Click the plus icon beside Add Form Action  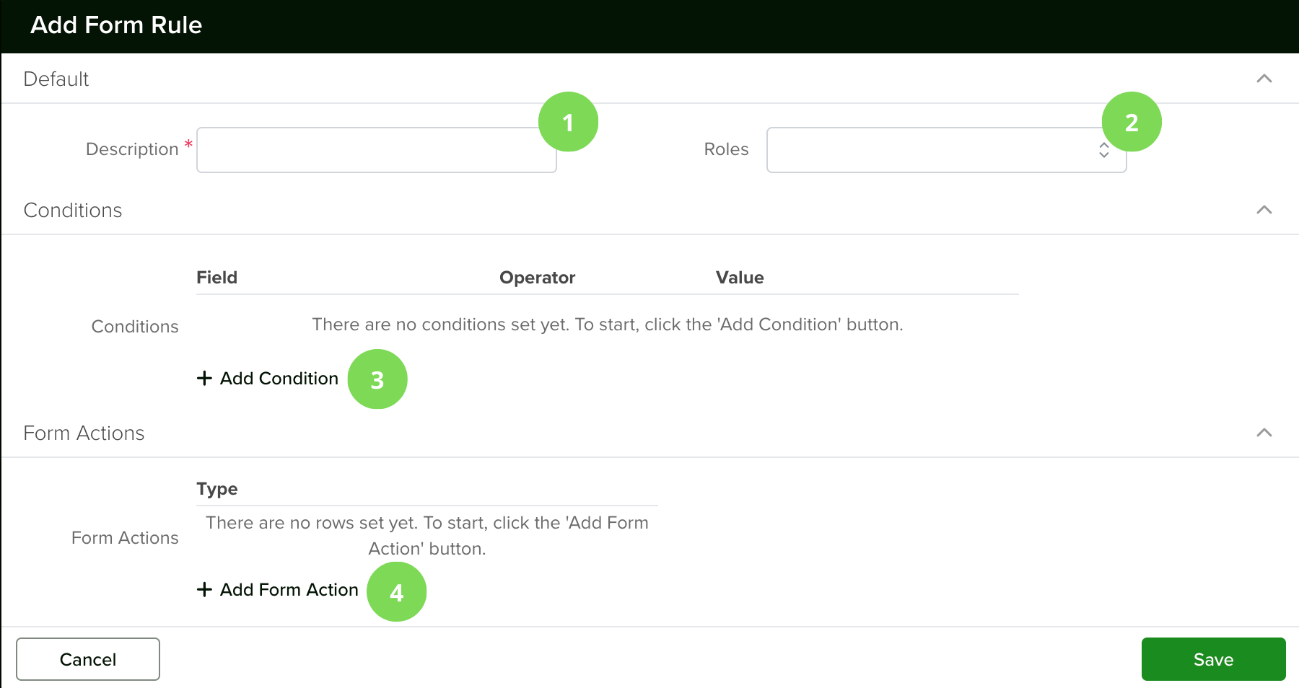point(204,589)
